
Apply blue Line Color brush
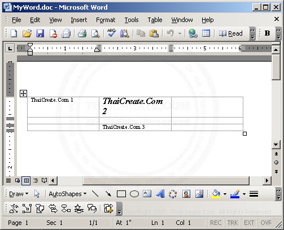pos(235,194)
